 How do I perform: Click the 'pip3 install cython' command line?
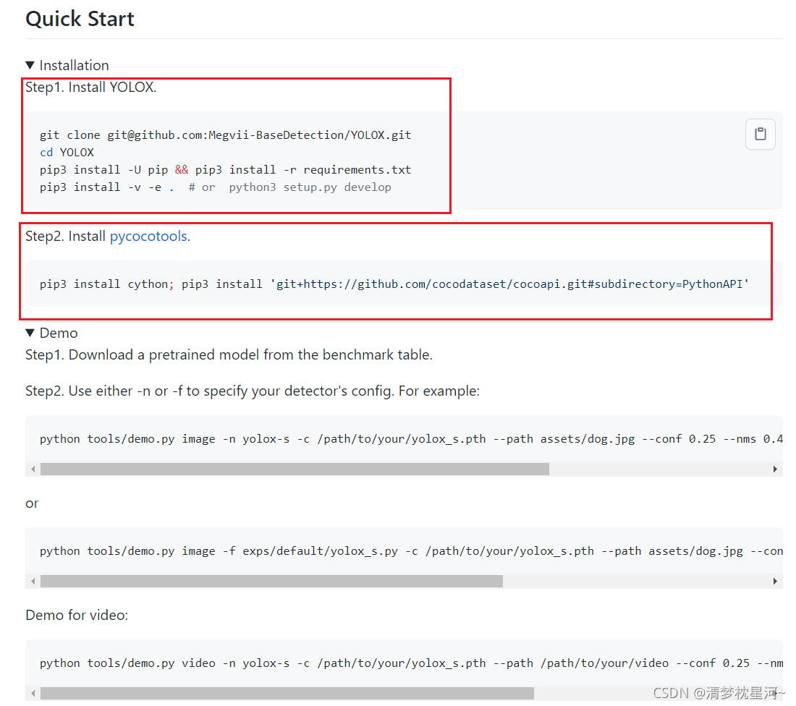[x=394, y=284]
